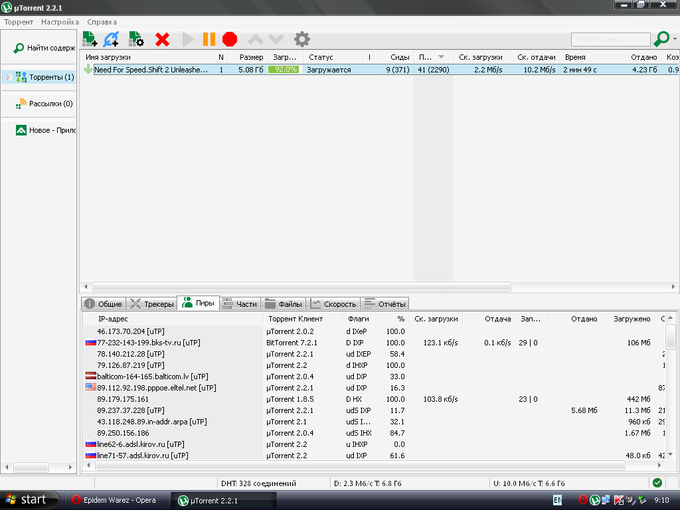Open the search engine dropdown arrow
The height and width of the screenshot is (510, 680).
675,39
